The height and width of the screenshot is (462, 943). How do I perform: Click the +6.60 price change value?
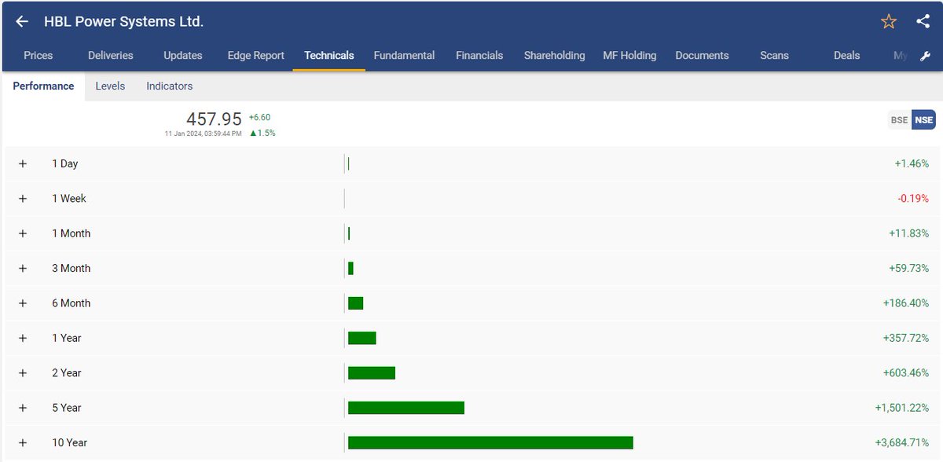(x=259, y=117)
